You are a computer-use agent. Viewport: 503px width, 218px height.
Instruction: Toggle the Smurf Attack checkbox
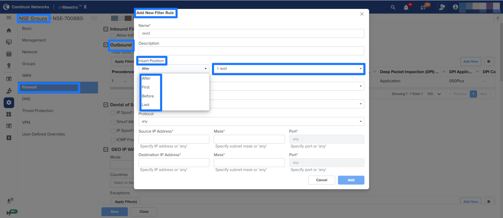(x=113, y=122)
